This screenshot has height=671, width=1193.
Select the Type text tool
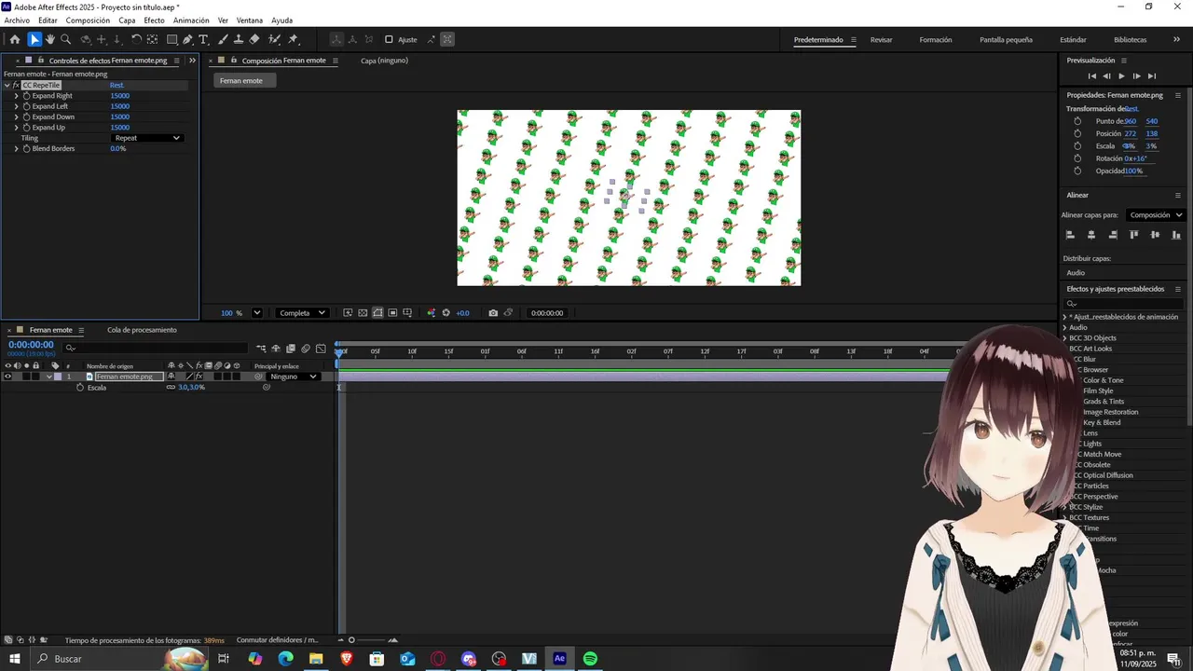pos(203,39)
